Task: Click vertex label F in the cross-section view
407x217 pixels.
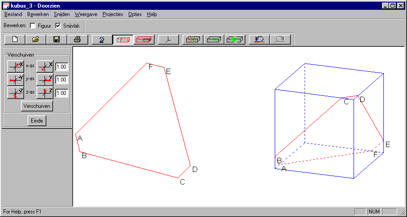Action: coord(151,67)
